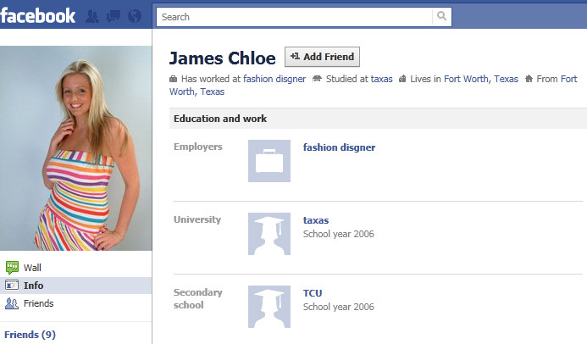Viewport: 587px width, 344px height.
Task: Follow fashion disgner link in summary line
Action: (x=274, y=79)
